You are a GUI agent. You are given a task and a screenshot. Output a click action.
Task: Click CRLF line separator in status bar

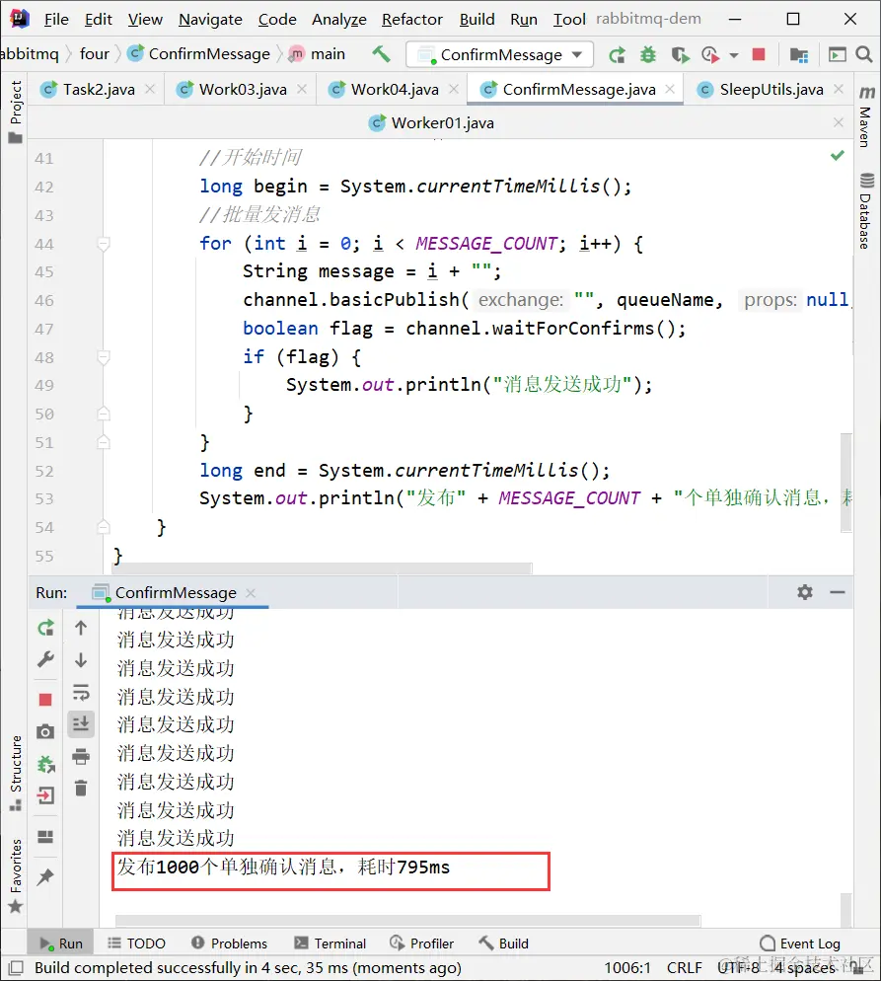[684, 968]
